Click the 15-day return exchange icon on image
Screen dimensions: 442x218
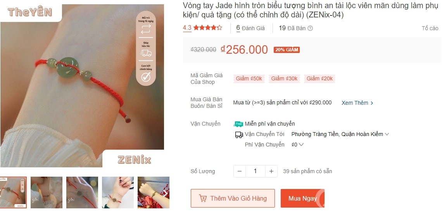tap(146, 29)
